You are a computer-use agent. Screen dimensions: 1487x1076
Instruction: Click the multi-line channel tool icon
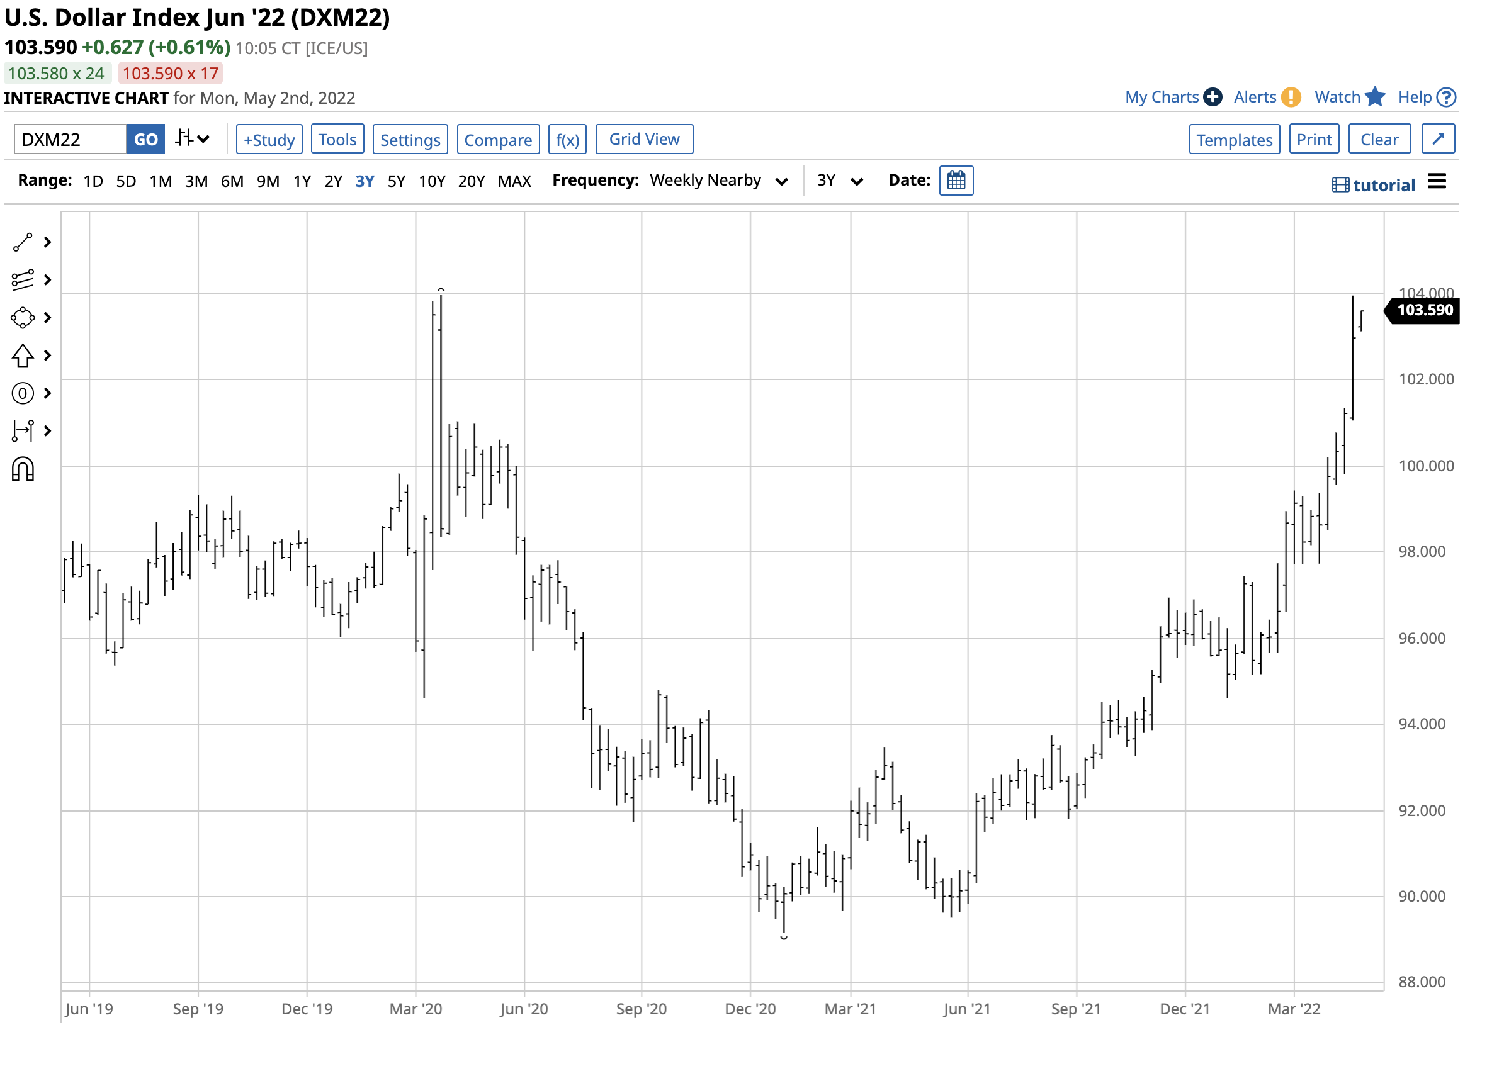pos(22,281)
